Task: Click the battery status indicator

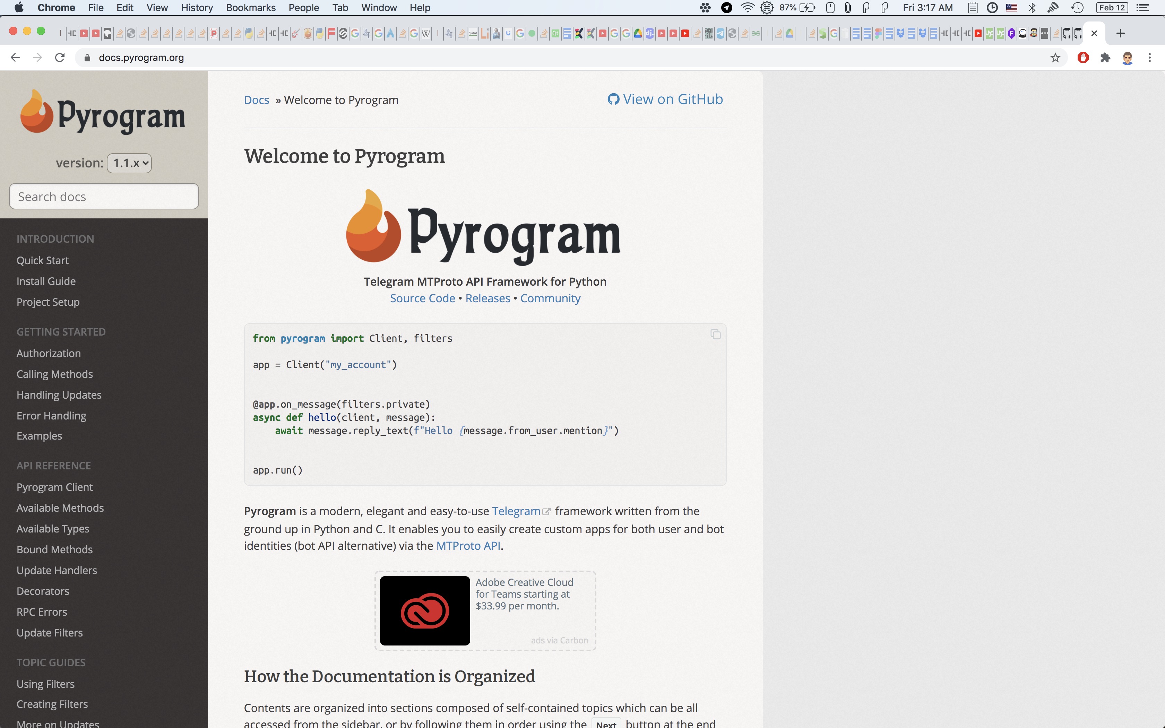Action: [x=797, y=7]
